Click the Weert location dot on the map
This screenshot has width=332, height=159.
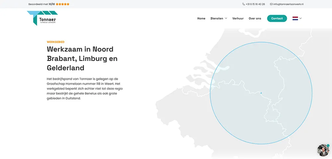[261, 93]
